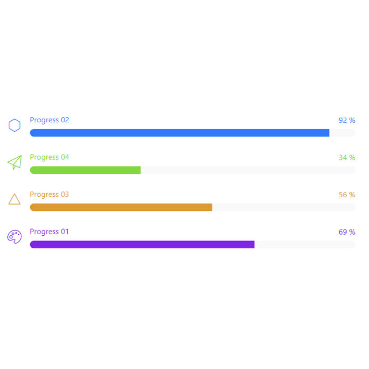Select the Progress 01 label

coord(49,232)
